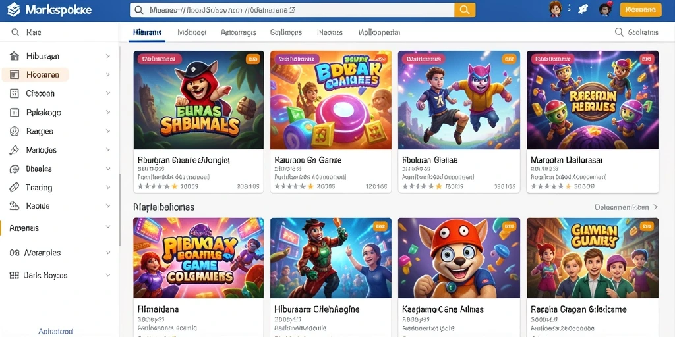The height and width of the screenshot is (337, 675).
Task: Open the Eunas Sabumals game thumbnail
Action: pyautogui.click(x=198, y=100)
